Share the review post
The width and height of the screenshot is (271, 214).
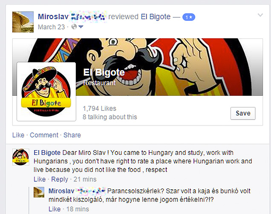pos(72,135)
